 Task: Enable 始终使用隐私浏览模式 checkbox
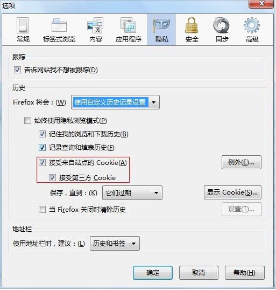(27, 121)
